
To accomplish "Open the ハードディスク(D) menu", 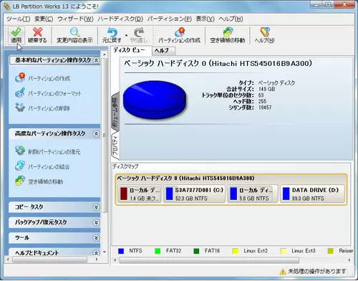I will [120, 19].
